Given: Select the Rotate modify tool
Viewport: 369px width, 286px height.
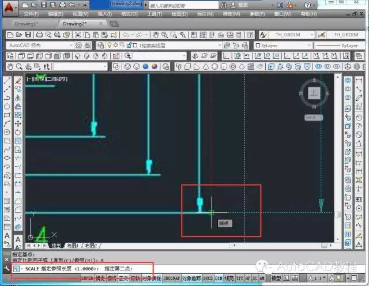Looking at the screenshot, I should pos(18,132).
